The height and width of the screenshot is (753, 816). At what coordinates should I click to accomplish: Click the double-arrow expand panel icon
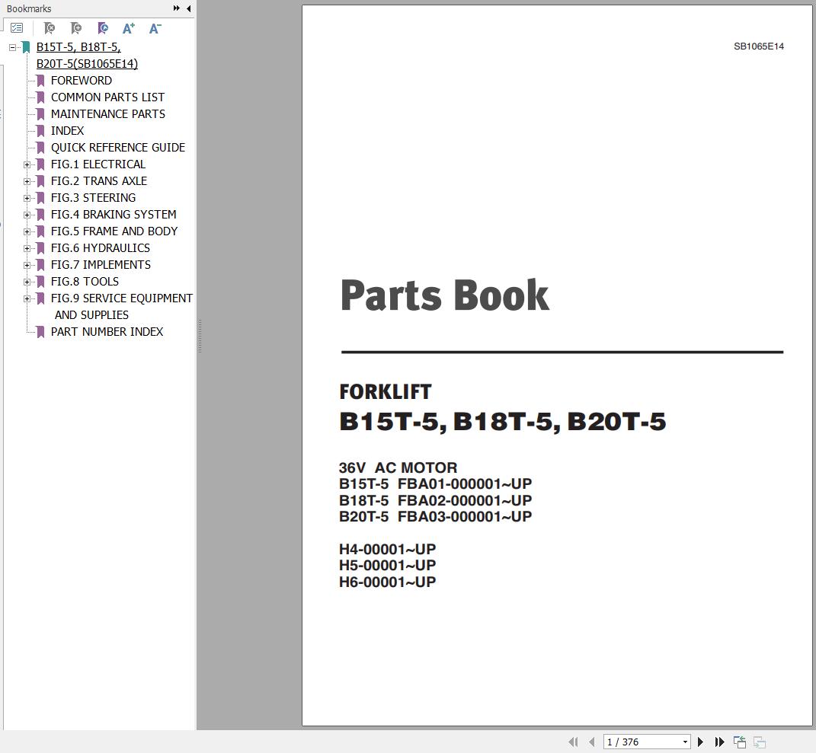(177, 8)
